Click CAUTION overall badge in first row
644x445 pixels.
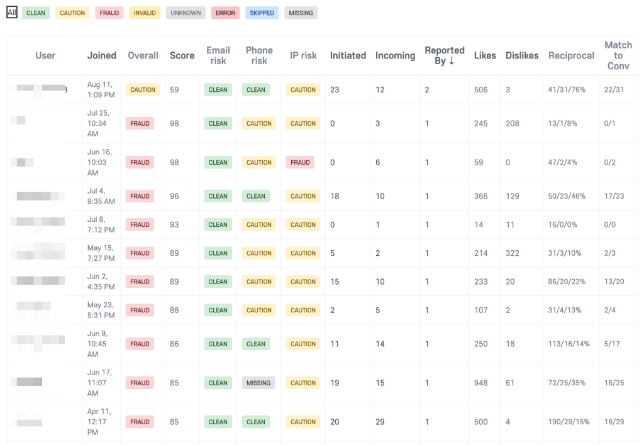pyautogui.click(x=143, y=90)
